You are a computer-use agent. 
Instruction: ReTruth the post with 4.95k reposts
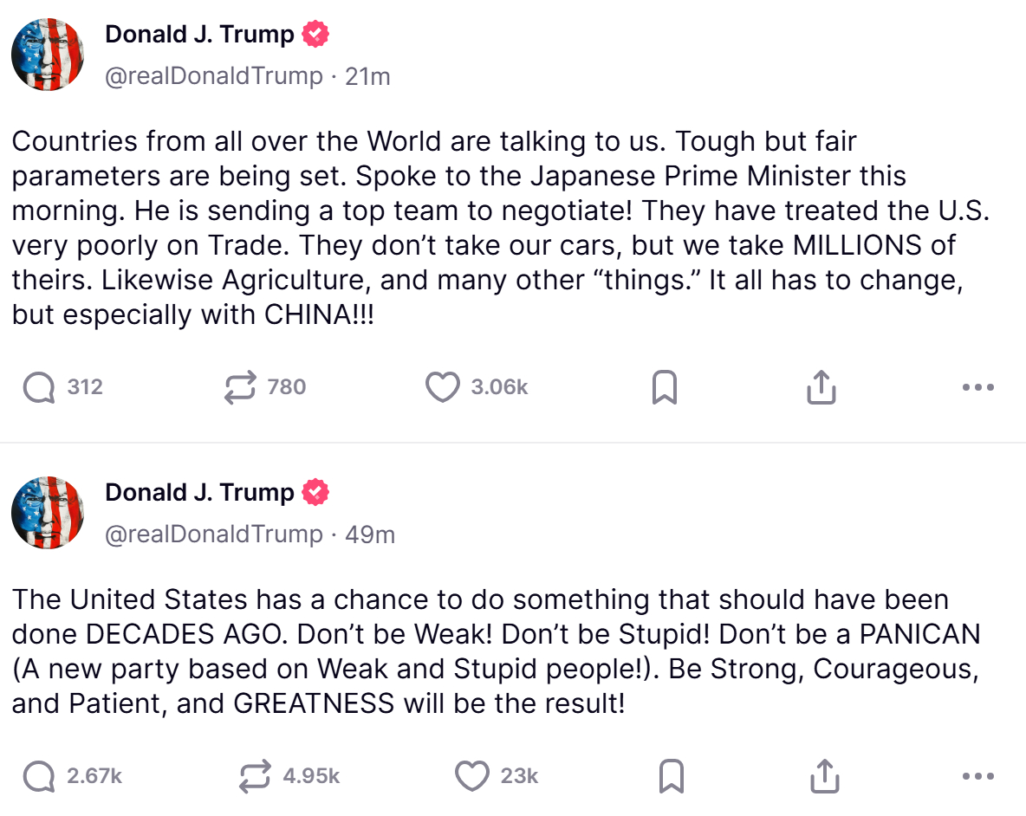pos(256,776)
